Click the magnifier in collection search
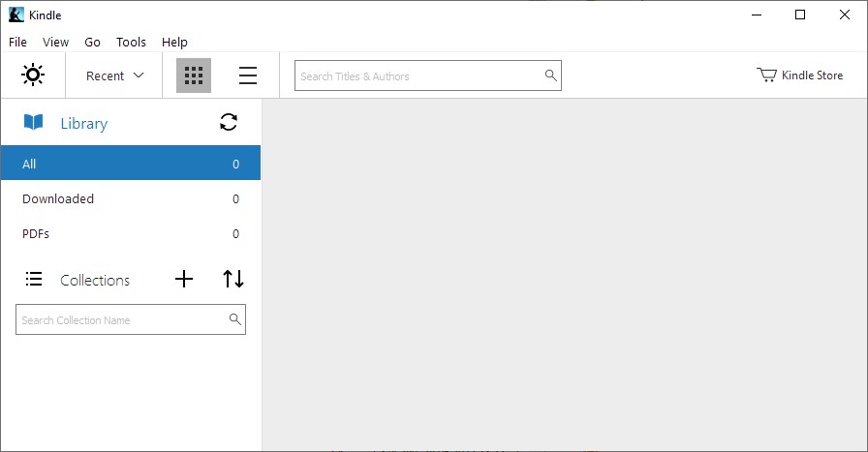868x452 pixels. pos(234,319)
